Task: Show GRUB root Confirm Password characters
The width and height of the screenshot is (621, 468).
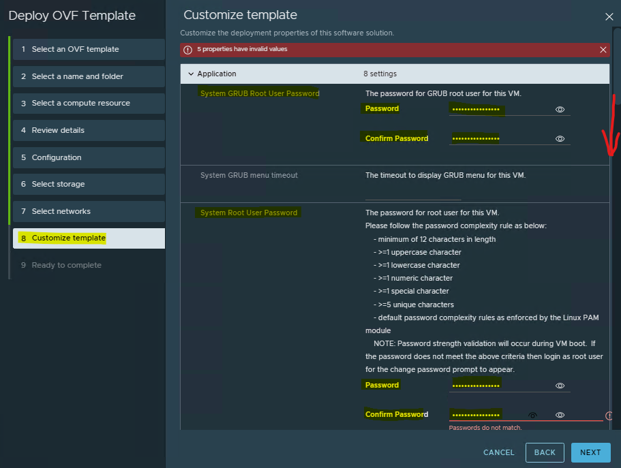Action: pos(560,138)
